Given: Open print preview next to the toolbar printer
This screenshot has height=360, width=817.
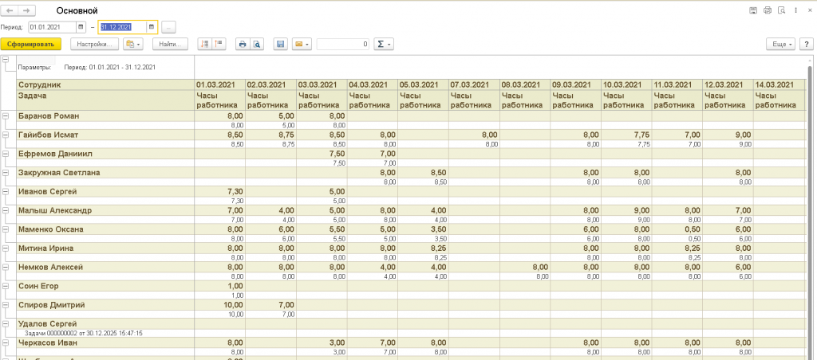Looking at the screenshot, I should [x=256, y=45].
